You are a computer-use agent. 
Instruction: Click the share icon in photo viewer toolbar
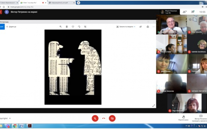[x=141, y=27]
